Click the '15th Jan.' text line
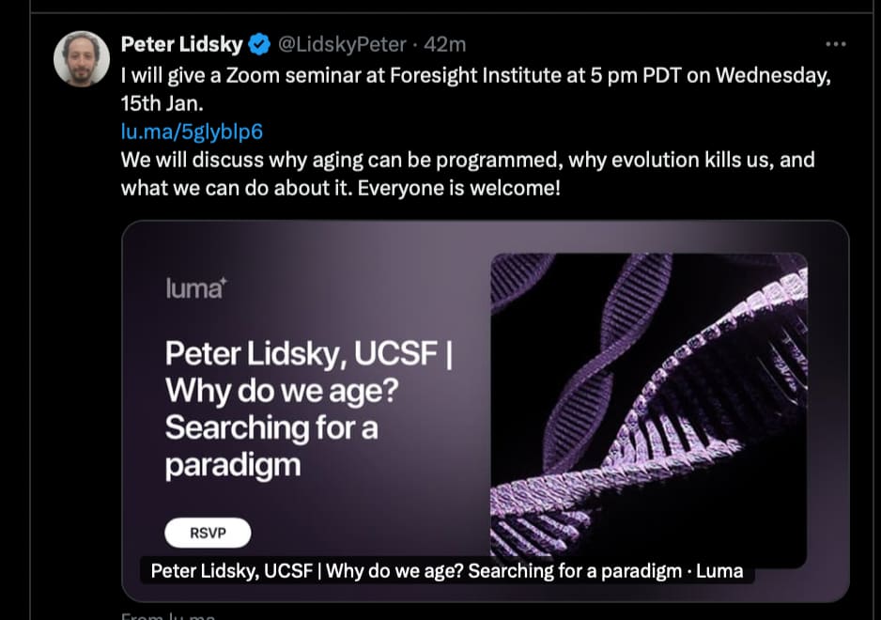 click(x=162, y=103)
